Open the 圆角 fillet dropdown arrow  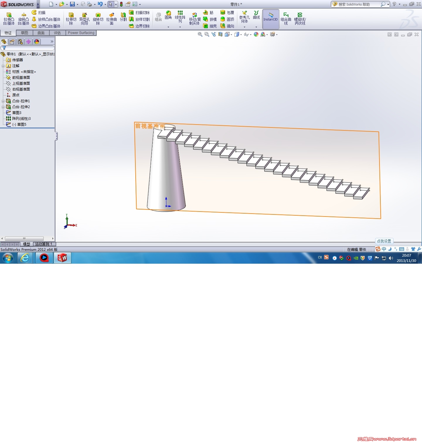click(168, 27)
